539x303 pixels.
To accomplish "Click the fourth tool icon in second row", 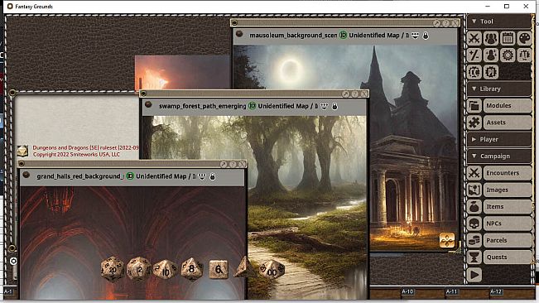I will 524,55.
